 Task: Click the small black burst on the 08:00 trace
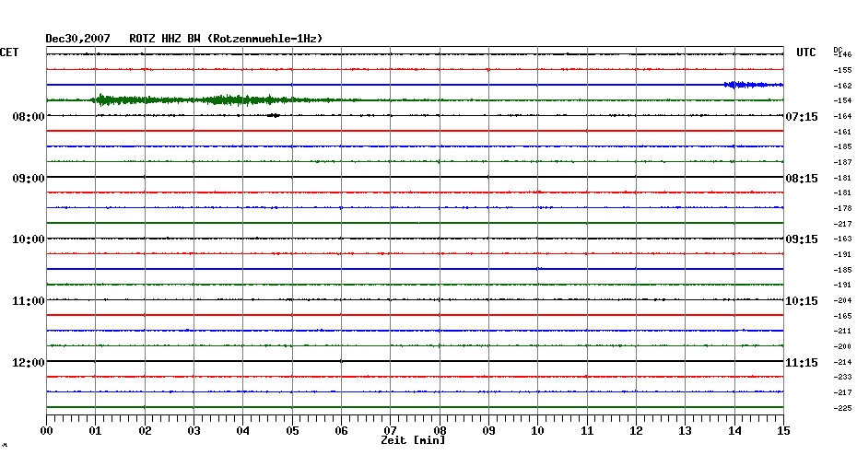(274, 115)
